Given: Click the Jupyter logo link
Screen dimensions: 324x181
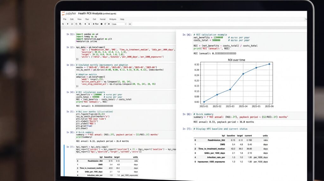Looking at the screenshot, I should tap(69, 13).
